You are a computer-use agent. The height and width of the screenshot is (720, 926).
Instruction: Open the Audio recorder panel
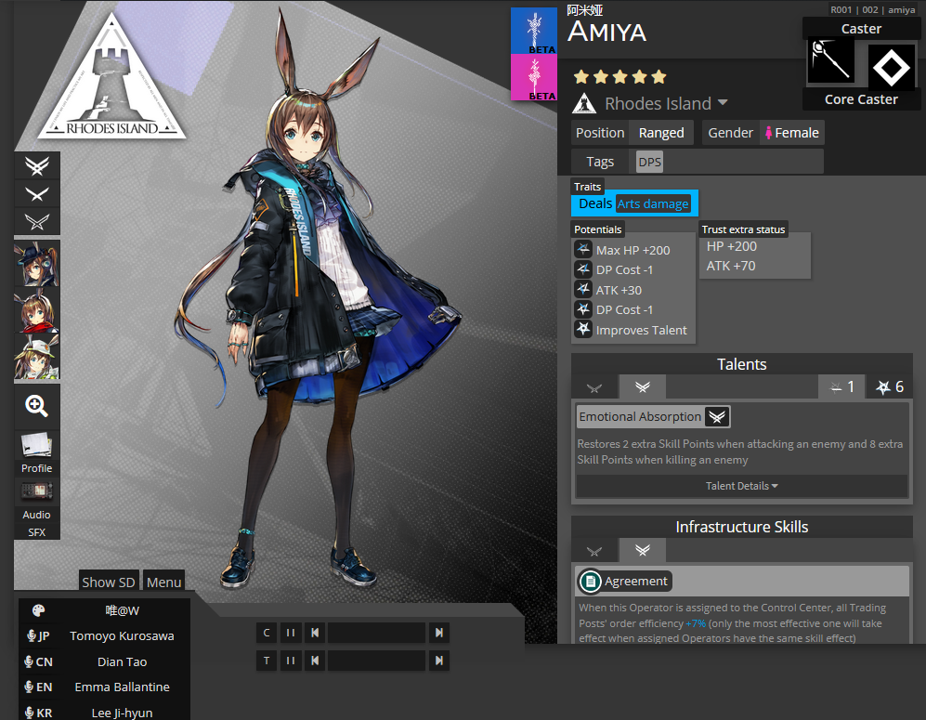tap(36, 500)
